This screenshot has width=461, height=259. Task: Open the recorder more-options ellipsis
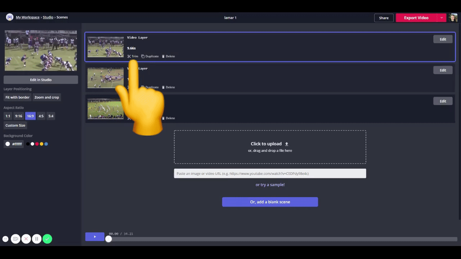click(5, 239)
